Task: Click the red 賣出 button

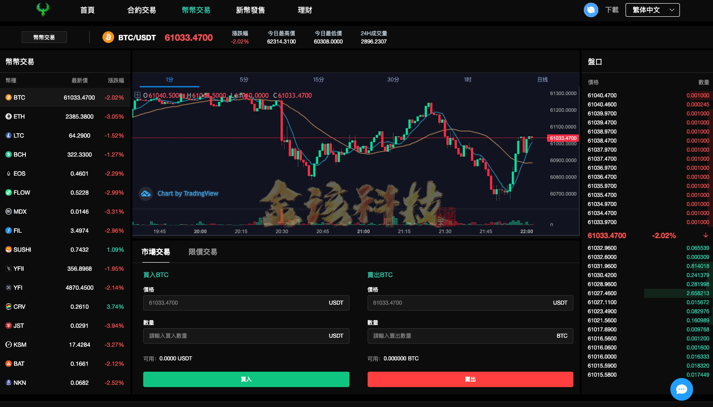Action: pyautogui.click(x=470, y=379)
